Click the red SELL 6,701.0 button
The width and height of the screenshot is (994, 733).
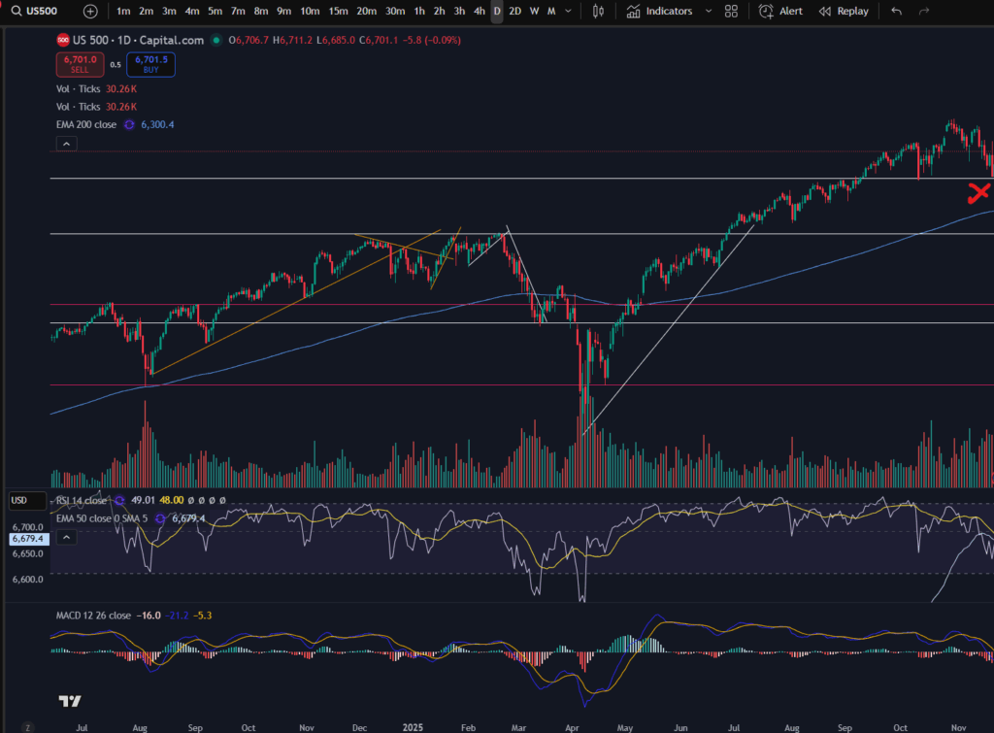coord(80,64)
